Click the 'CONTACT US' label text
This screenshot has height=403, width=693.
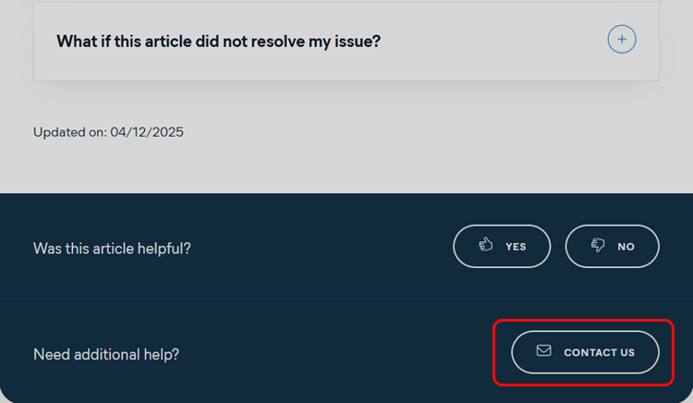(599, 352)
